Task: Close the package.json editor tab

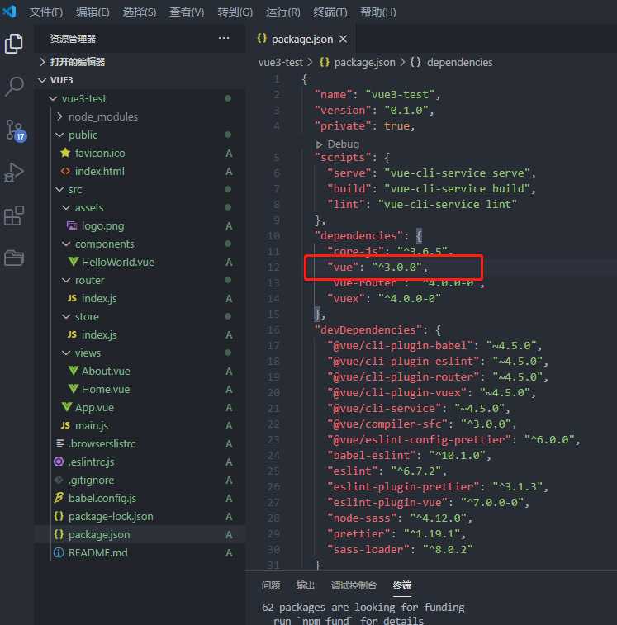Action: (x=343, y=39)
